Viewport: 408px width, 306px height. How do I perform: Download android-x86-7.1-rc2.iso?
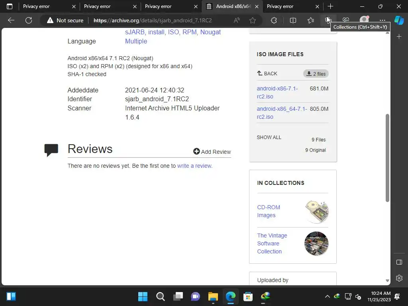(277, 92)
